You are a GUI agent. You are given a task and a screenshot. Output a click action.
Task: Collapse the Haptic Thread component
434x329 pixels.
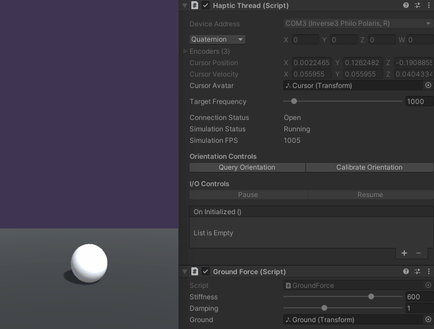(184, 5)
